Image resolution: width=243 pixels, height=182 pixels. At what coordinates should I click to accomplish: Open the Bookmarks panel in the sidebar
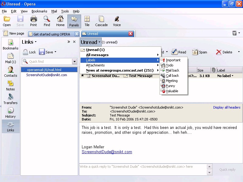(x=10, y=45)
